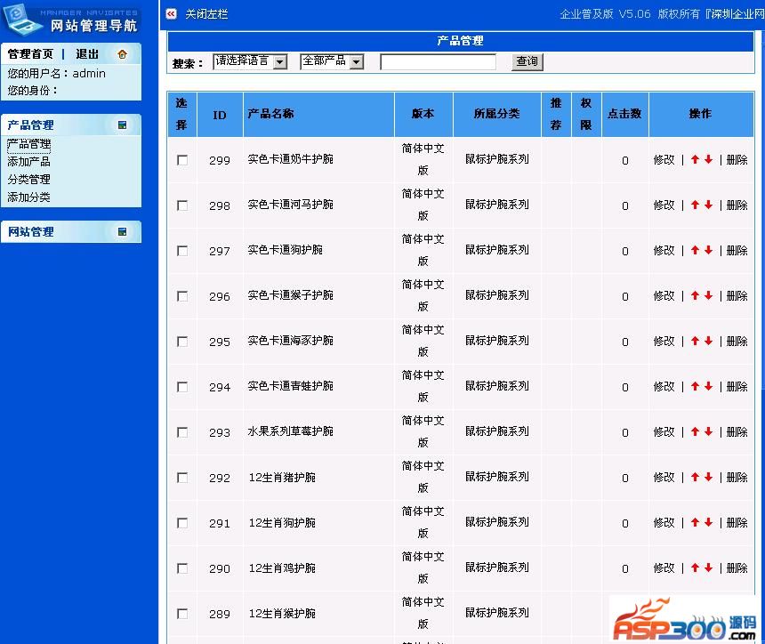The width and height of the screenshot is (765, 644).
Task: Open the 请选择语言 language dropdown
Action: [250, 61]
